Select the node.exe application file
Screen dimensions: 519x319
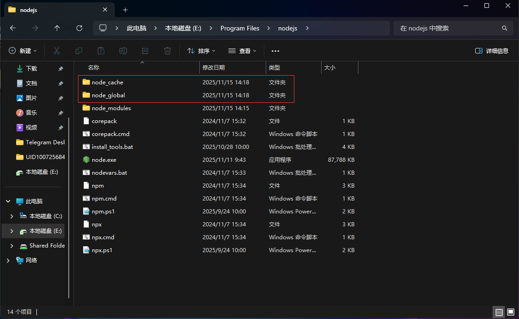pos(104,160)
